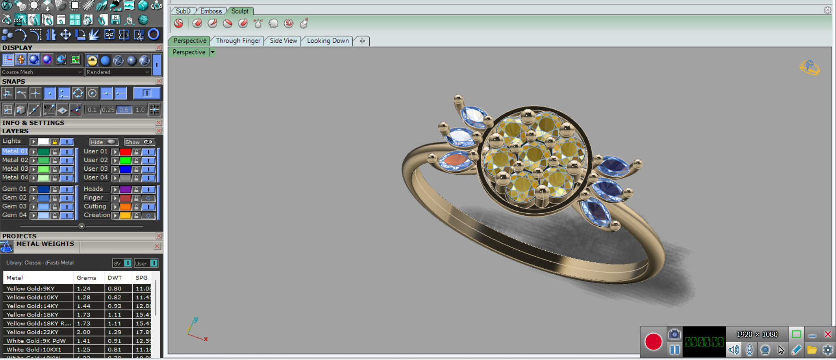Open the Emboss toolbar tab
Viewport: 836px width, 360px height.
[211, 11]
